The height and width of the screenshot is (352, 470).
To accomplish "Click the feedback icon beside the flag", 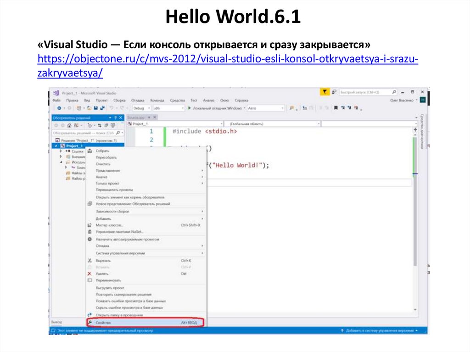I will (x=334, y=92).
